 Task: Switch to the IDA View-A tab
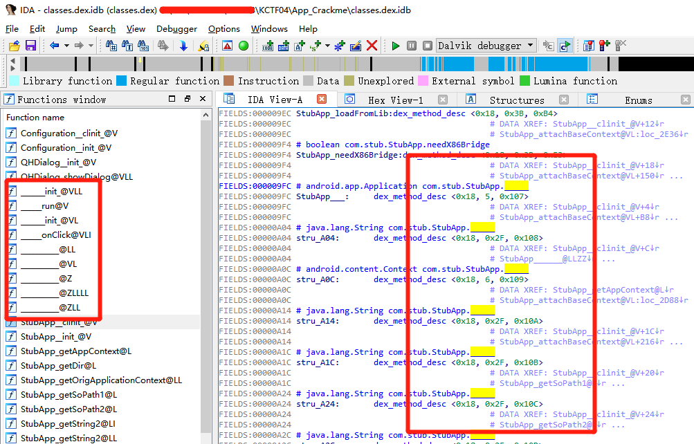coord(275,100)
